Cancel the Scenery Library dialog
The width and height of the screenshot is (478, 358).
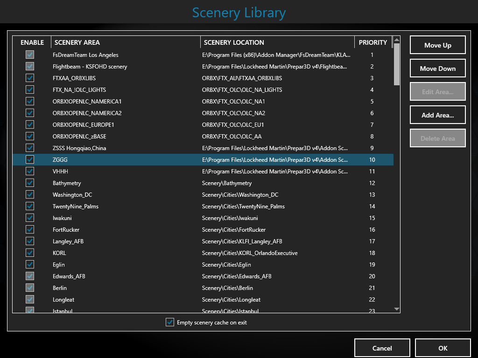[382, 348]
